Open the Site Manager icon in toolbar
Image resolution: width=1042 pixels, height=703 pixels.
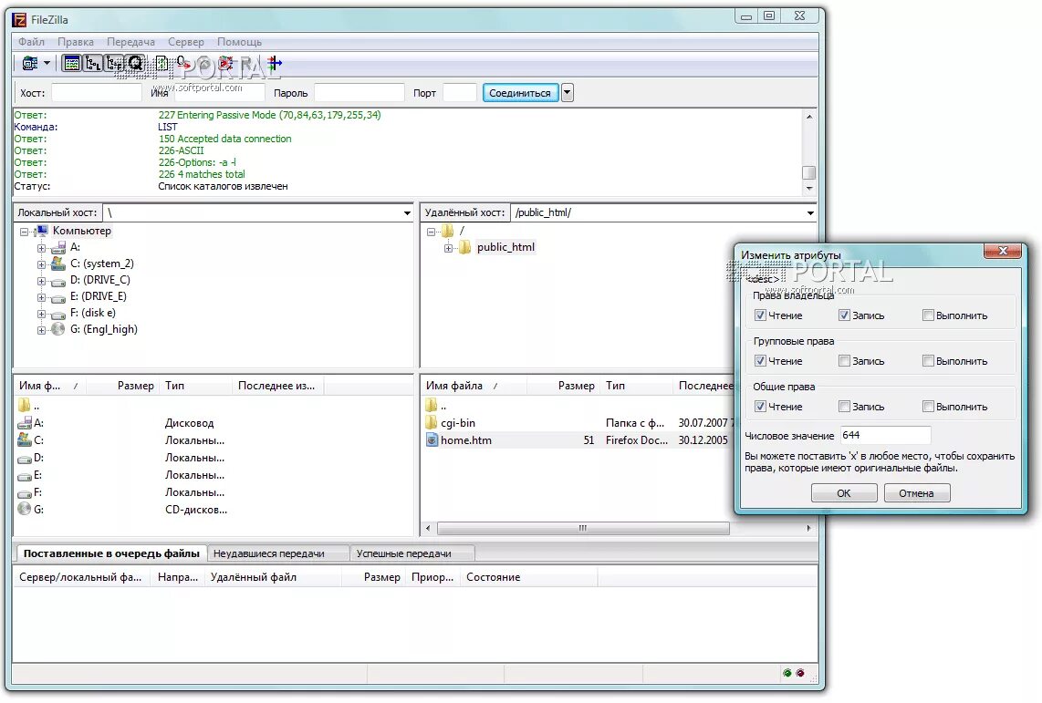[x=29, y=64]
